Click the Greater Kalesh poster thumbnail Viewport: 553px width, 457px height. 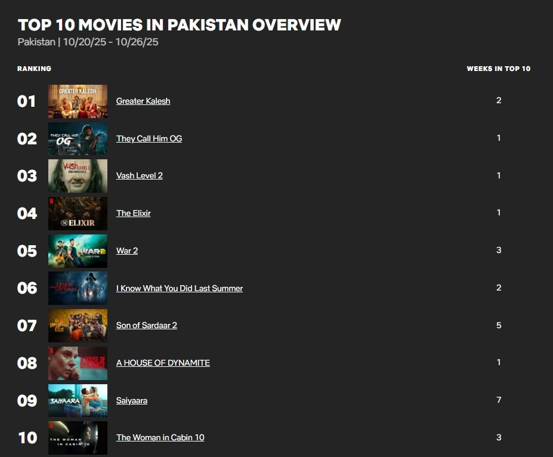(x=78, y=101)
